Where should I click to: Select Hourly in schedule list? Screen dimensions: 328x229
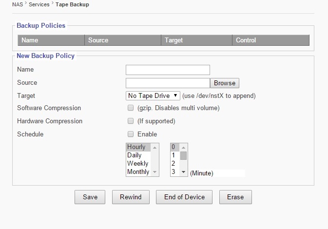coord(138,147)
